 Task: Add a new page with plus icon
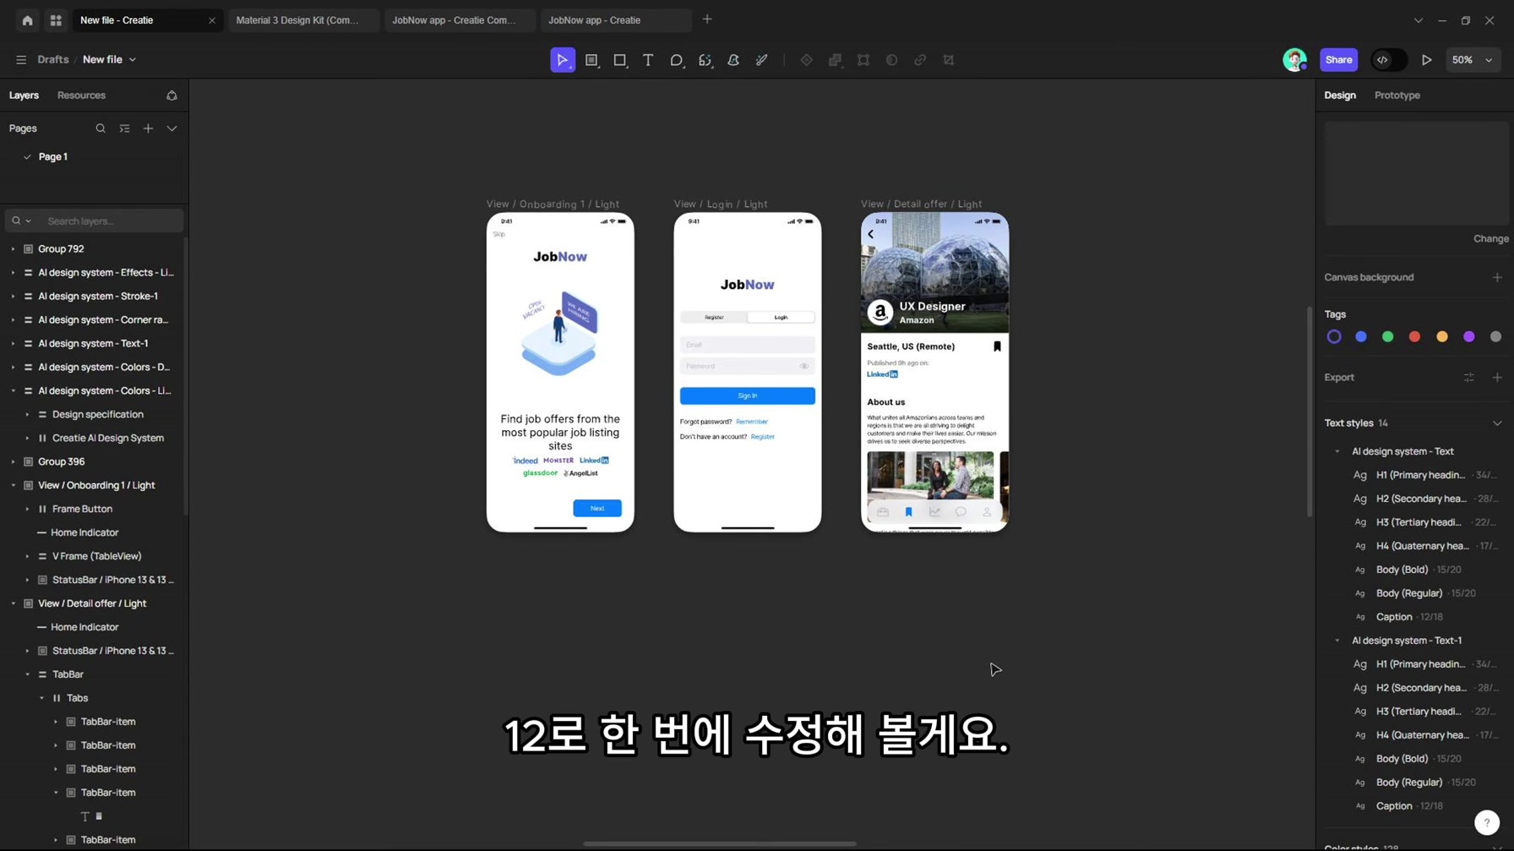coord(148,128)
